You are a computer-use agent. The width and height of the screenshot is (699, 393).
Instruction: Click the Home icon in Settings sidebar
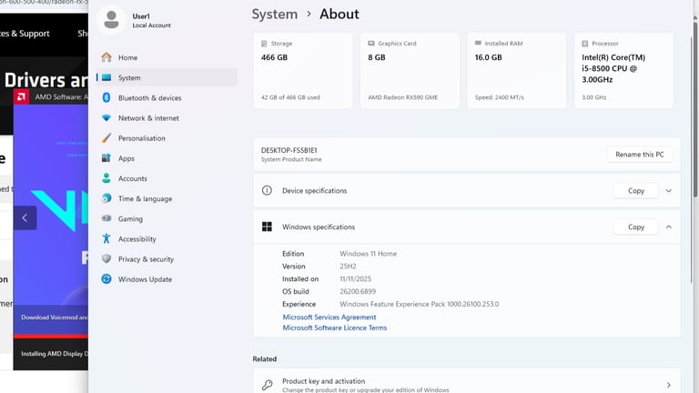(x=106, y=57)
